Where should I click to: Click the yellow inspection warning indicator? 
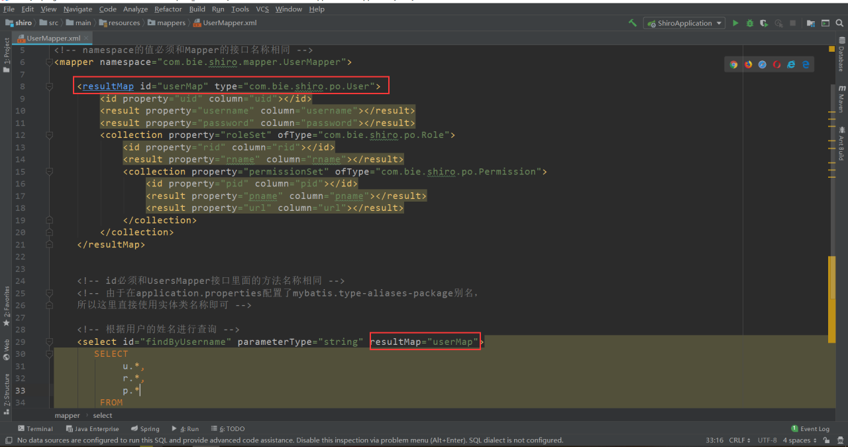[831, 49]
